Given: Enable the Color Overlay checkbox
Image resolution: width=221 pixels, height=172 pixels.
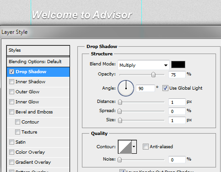Looking at the screenshot, I should tap(11, 152).
